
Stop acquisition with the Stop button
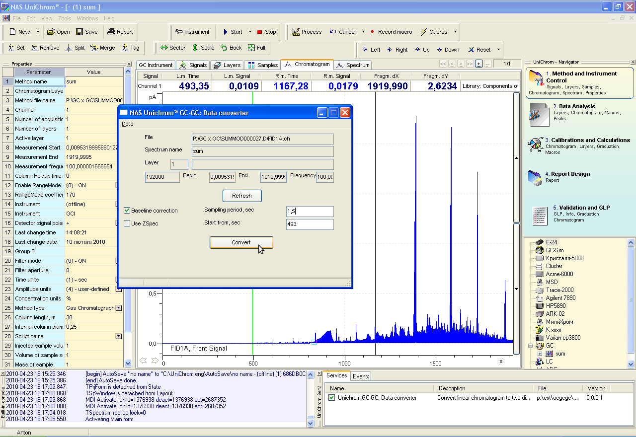(267, 32)
